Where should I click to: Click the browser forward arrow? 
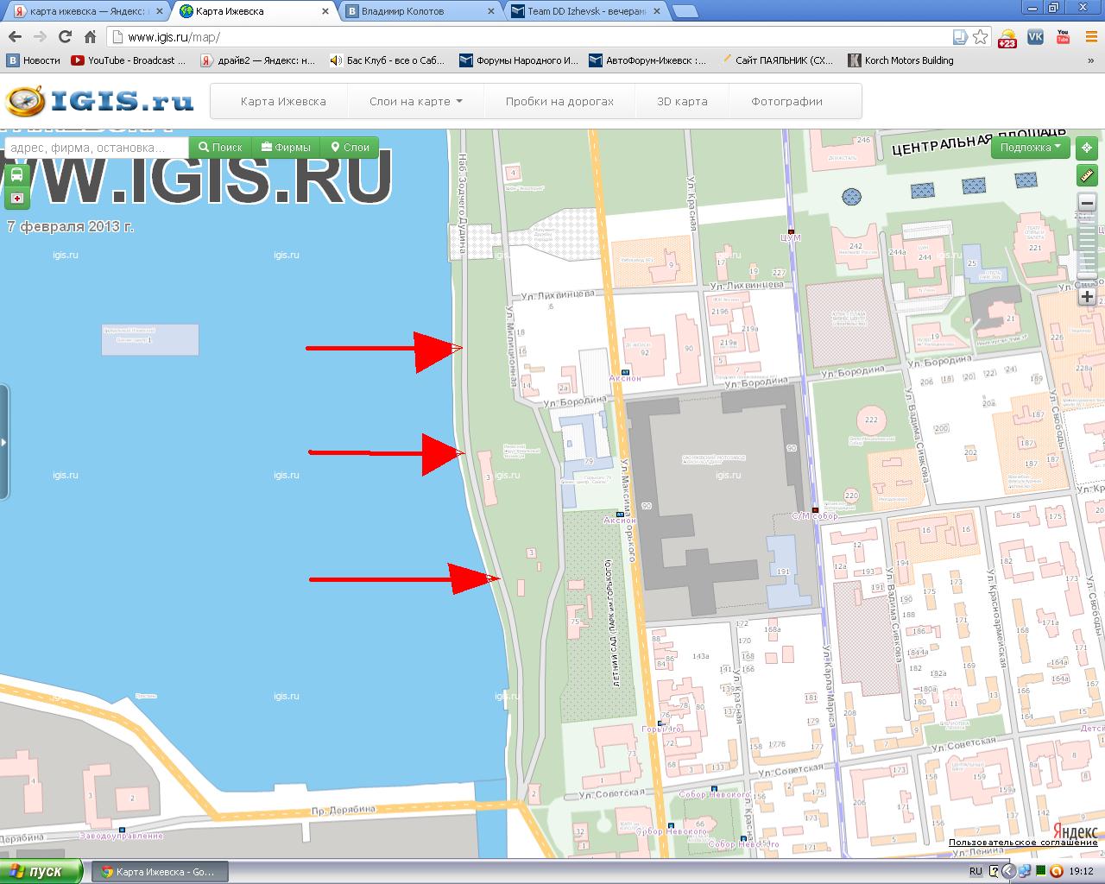[40, 37]
